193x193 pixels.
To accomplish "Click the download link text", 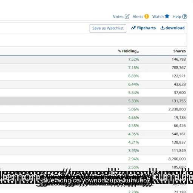I will pyautogui.click(x=175, y=28).
